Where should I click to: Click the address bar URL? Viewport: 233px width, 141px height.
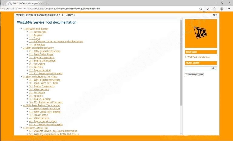[x=51, y=9]
